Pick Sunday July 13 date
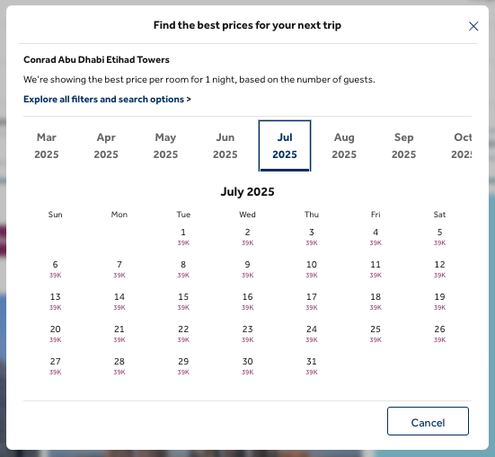 pyautogui.click(x=55, y=302)
